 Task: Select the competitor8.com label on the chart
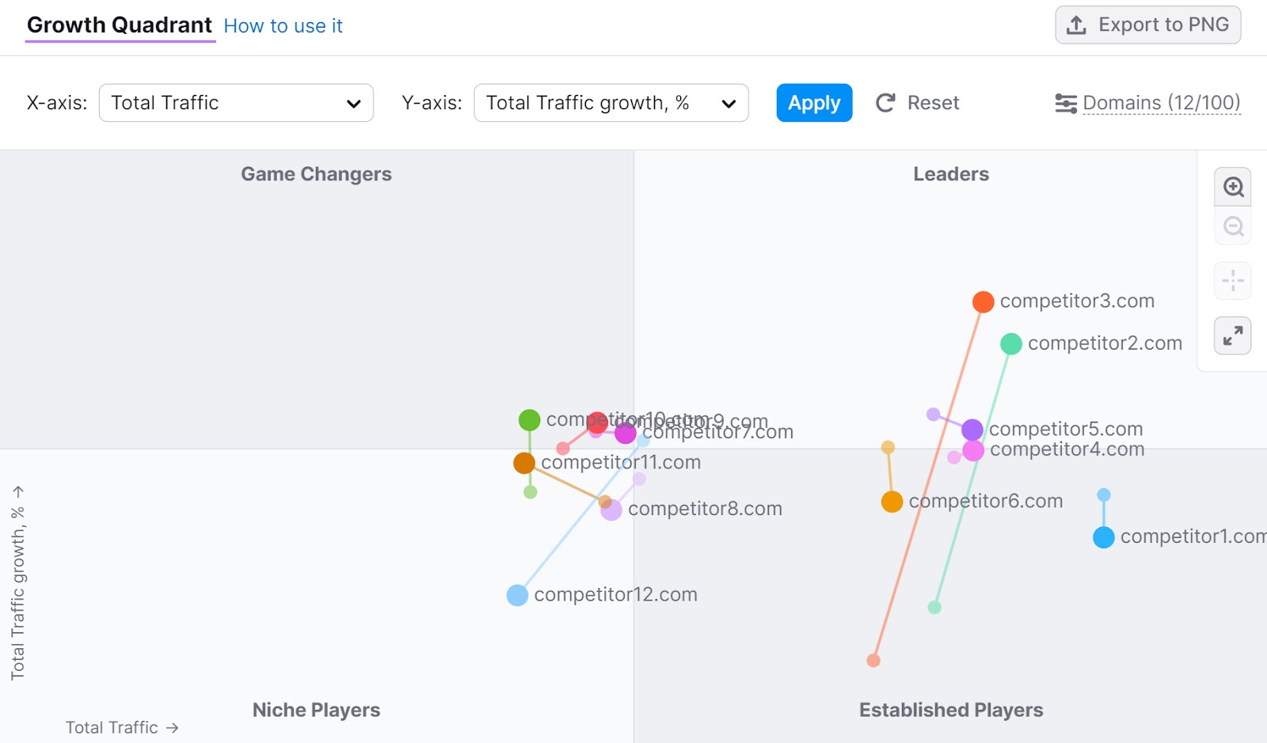pos(705,509)
